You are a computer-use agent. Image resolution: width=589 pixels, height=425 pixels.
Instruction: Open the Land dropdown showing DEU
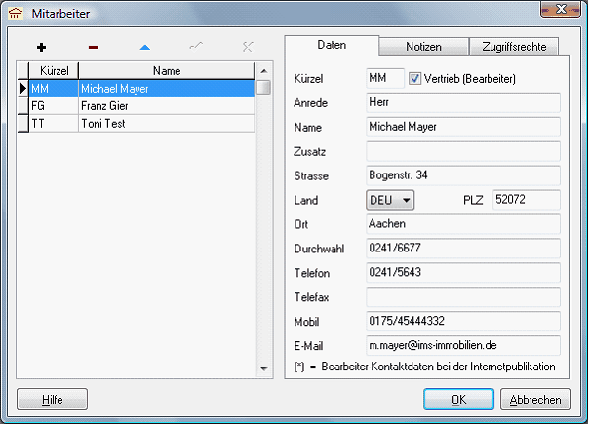click(390, 200)
